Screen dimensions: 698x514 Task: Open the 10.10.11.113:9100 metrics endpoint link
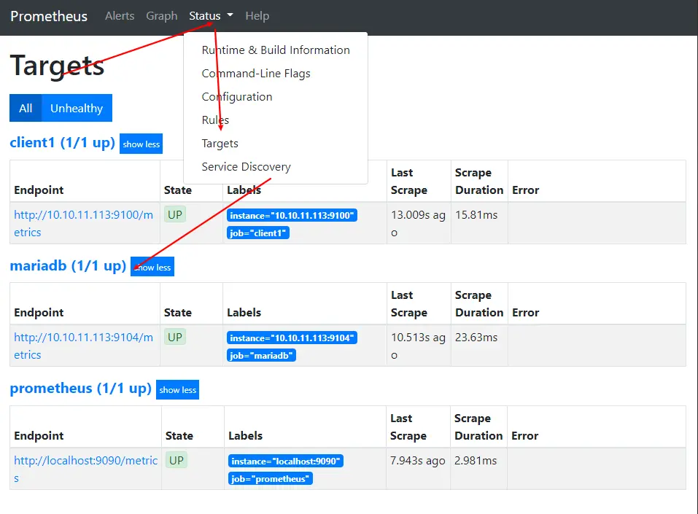tap(83, 215)
